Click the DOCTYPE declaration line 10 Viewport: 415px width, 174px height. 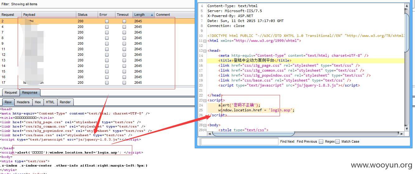(x=306, y=36)
